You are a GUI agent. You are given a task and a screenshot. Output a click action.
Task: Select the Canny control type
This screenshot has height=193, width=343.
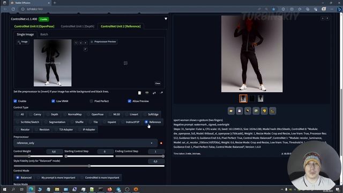pos(35,114)
